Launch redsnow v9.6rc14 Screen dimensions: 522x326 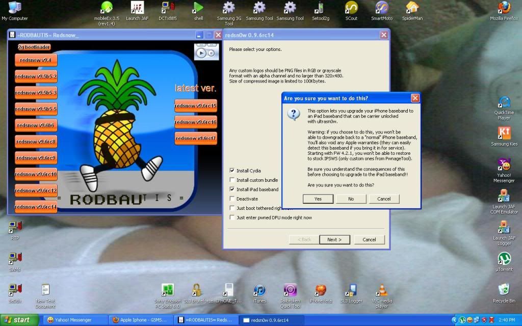36,207
